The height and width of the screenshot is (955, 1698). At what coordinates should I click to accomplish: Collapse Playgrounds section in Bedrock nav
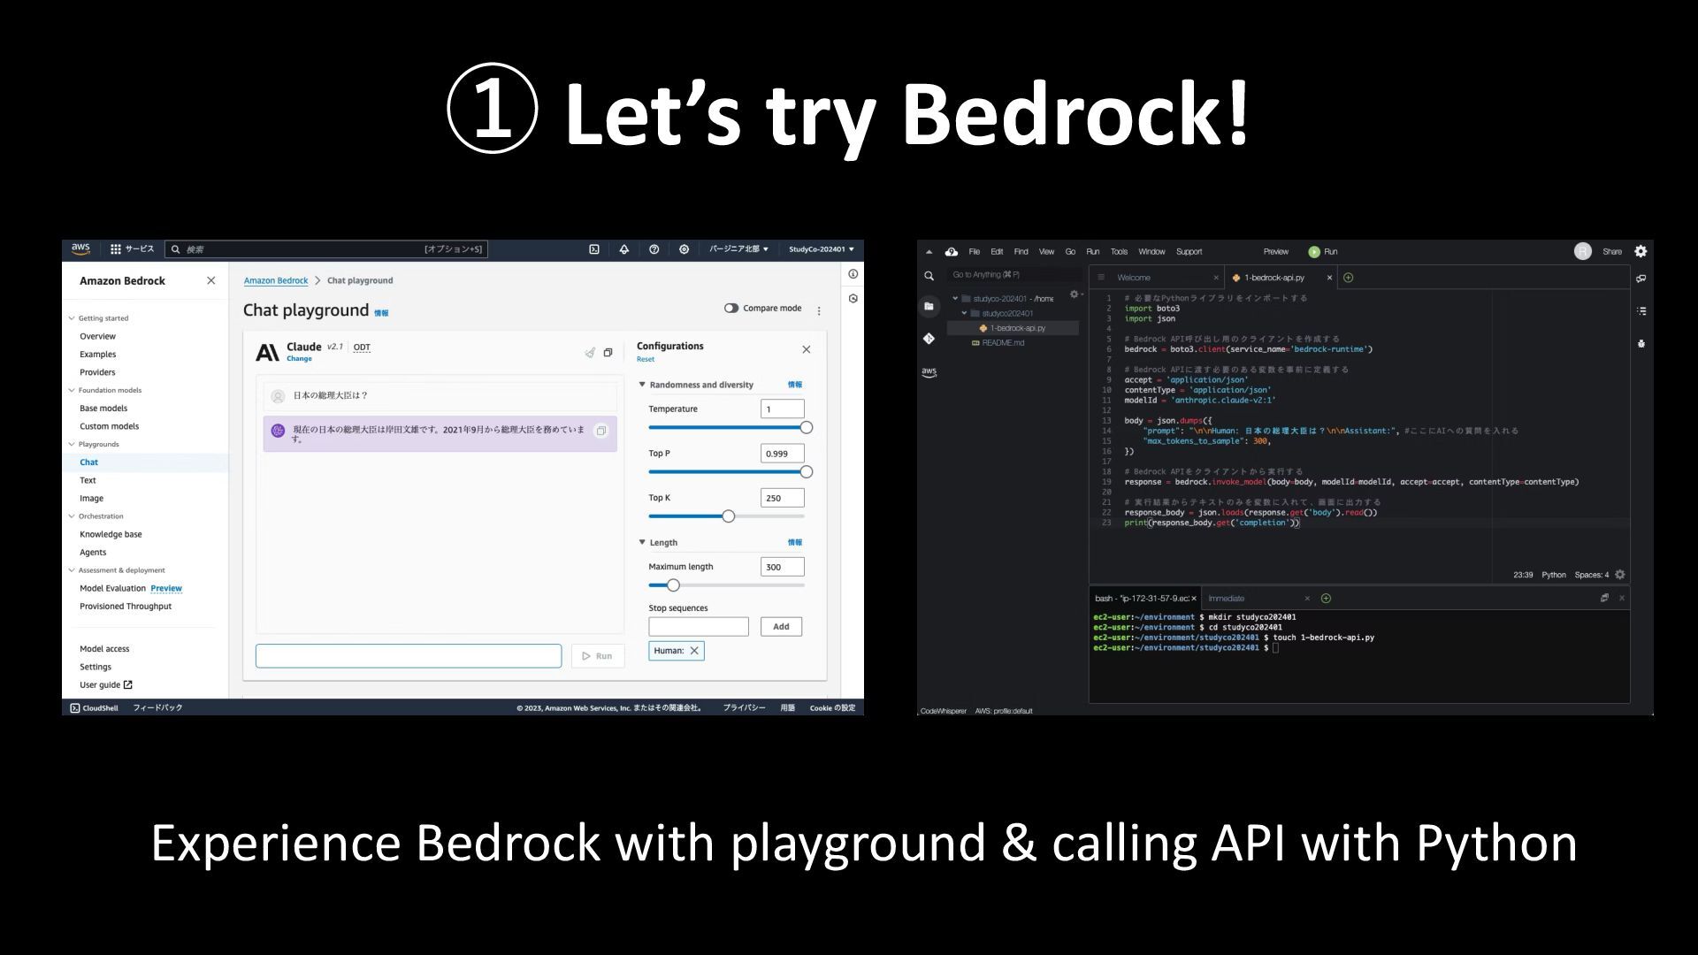pos(72,444)
